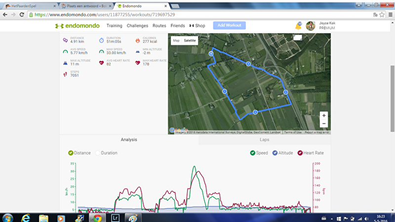Open Shop link
The height and width of the screenshot is (222, 395).
(x=197, y=26)
